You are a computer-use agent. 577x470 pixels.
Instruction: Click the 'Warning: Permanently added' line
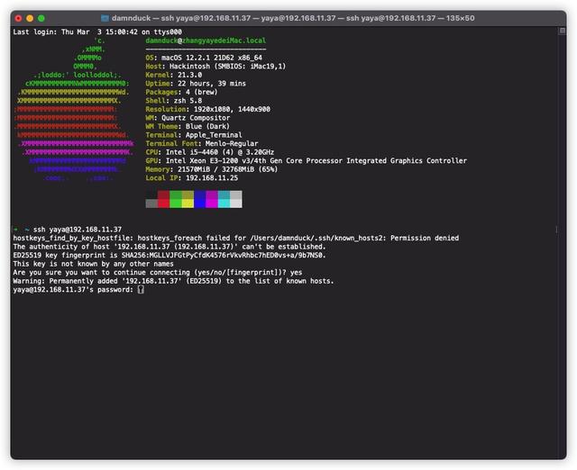[x=173, y=281]
